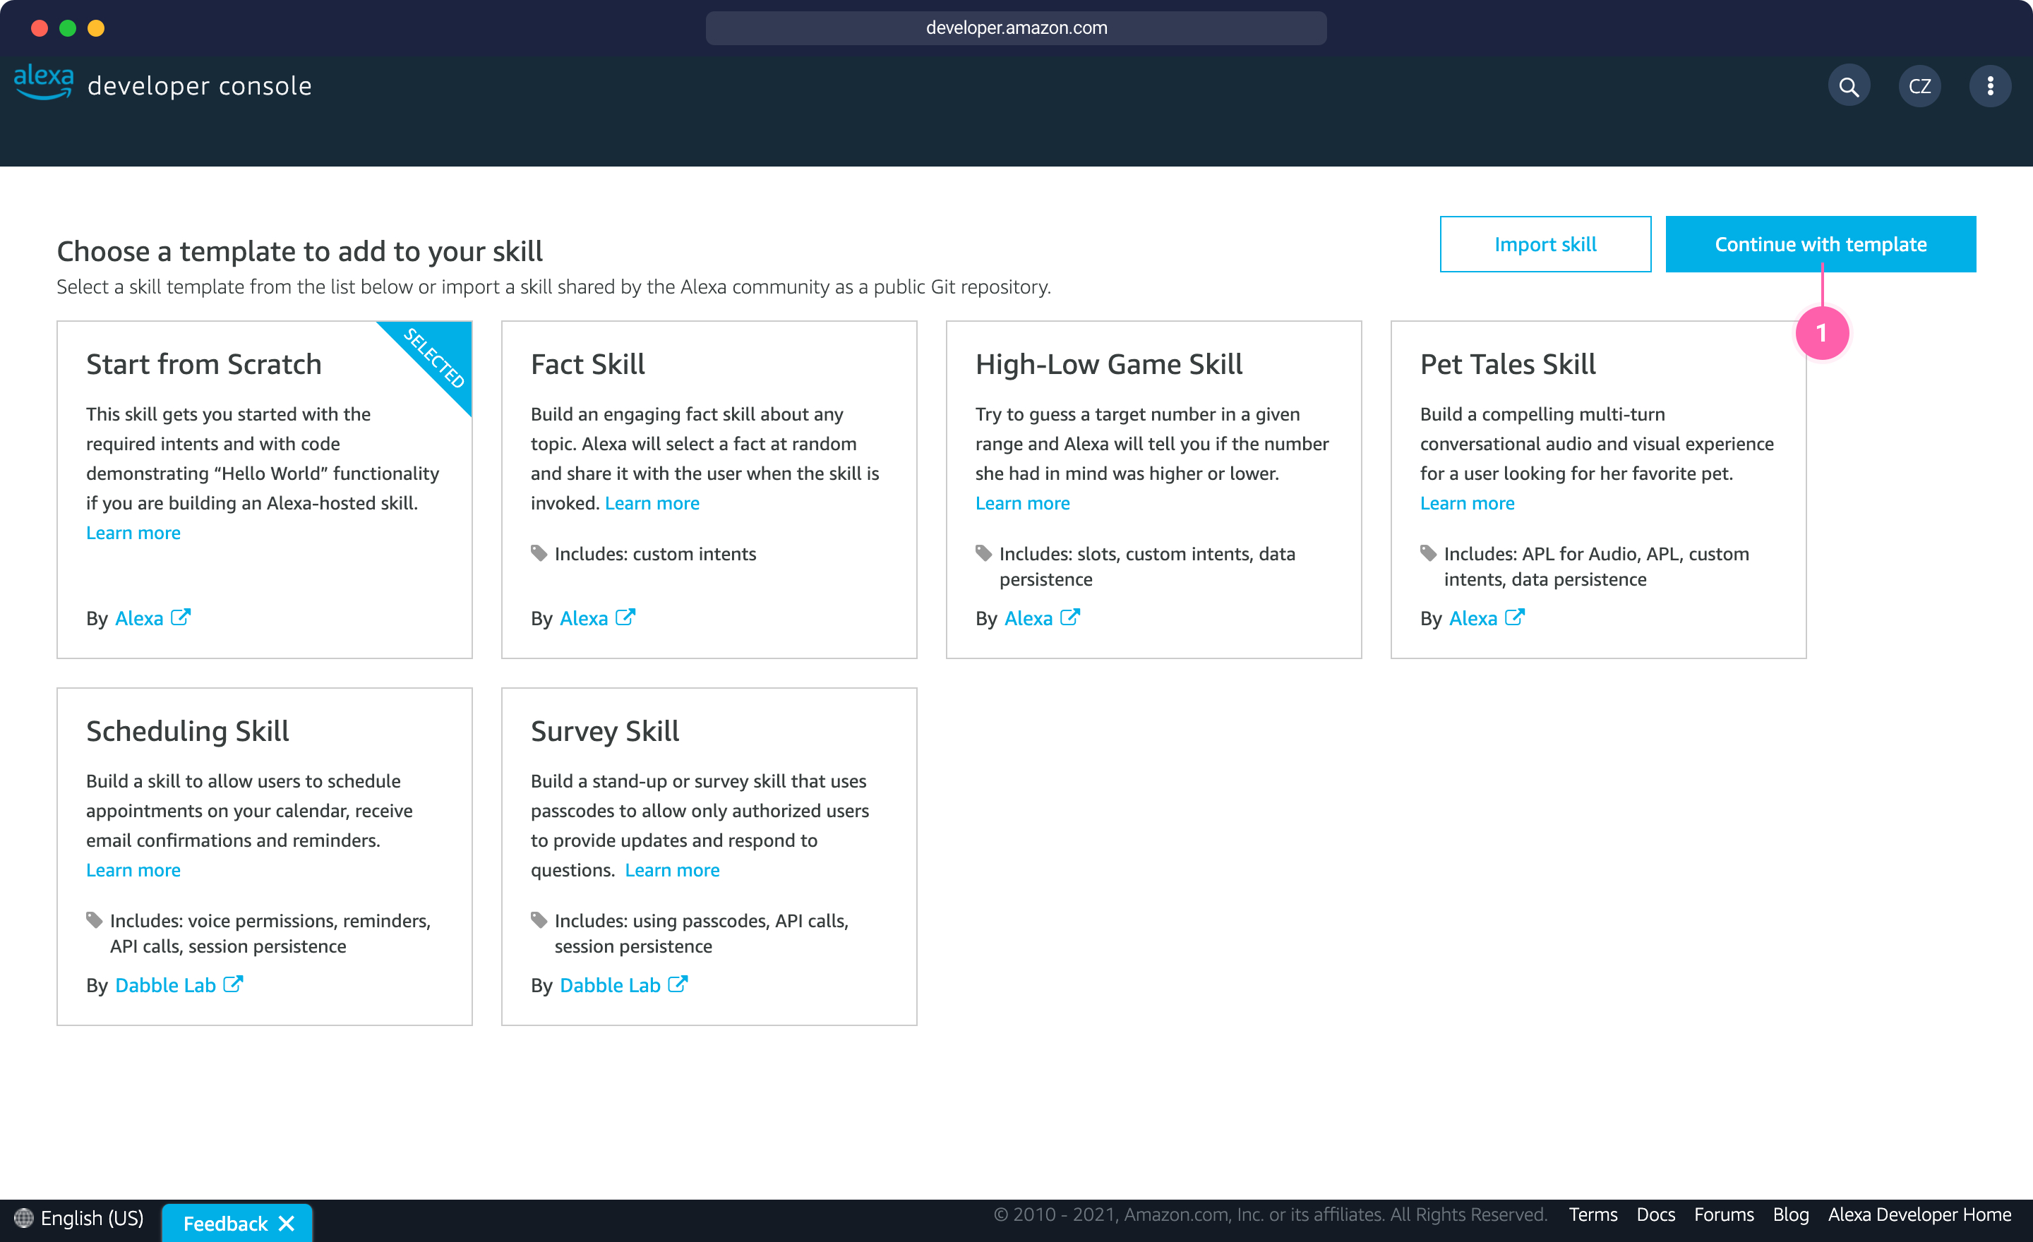Open external link icon on High-Low Game Skill card

1070,617
